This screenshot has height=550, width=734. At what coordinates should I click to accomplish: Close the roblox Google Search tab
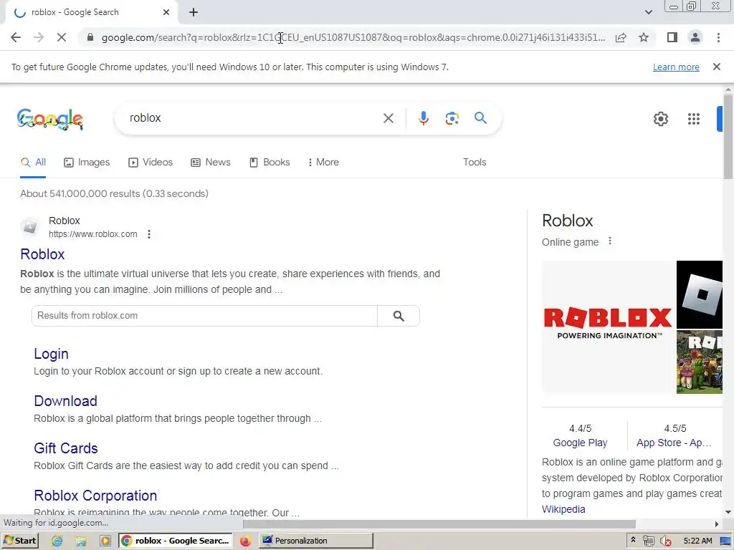pos(166,12)
